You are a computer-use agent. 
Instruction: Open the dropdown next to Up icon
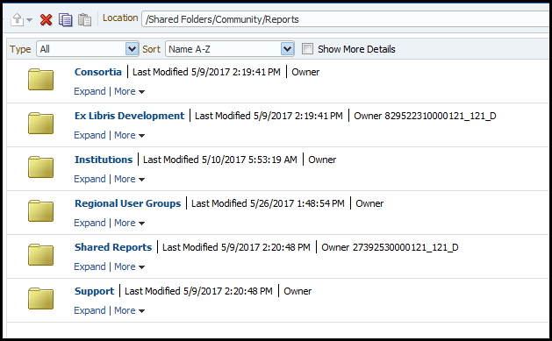pyautogui.click(x=30, y=20)
